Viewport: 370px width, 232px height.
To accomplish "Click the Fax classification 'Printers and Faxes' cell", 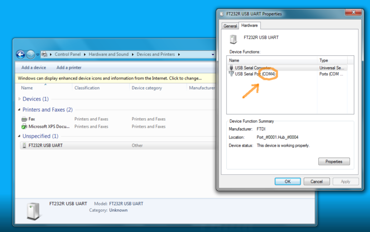I will pos(91,119).
